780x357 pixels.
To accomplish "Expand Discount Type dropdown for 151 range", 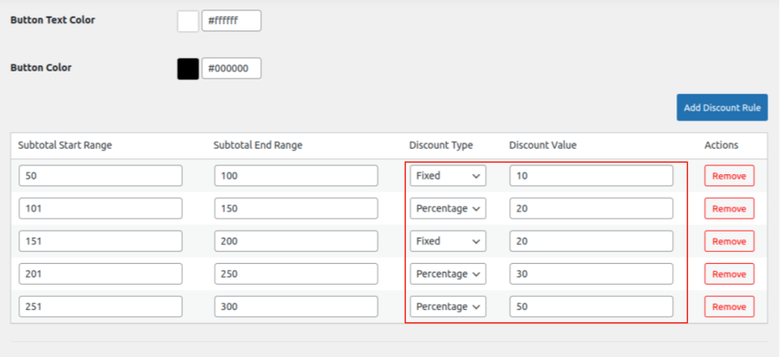I will point(447,241).
